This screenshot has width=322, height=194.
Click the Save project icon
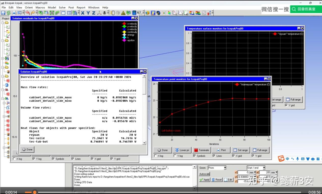coord(3,12)
